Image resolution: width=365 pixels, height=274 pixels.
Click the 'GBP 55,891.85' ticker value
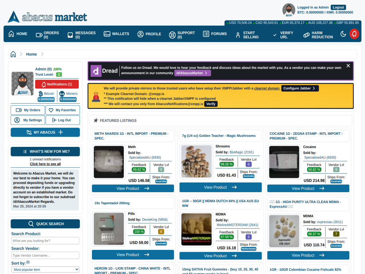pyautogui.click(x=347, y=23)
